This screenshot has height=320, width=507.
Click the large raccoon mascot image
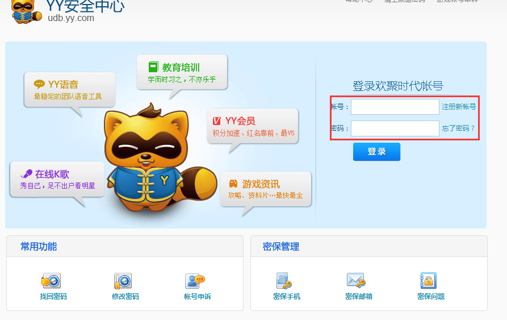161,157
